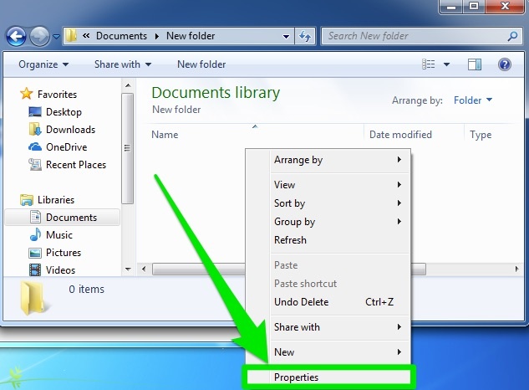Click the Forward navigation arrow button
The height and width of the screenshot is (390, 529).
39,36
